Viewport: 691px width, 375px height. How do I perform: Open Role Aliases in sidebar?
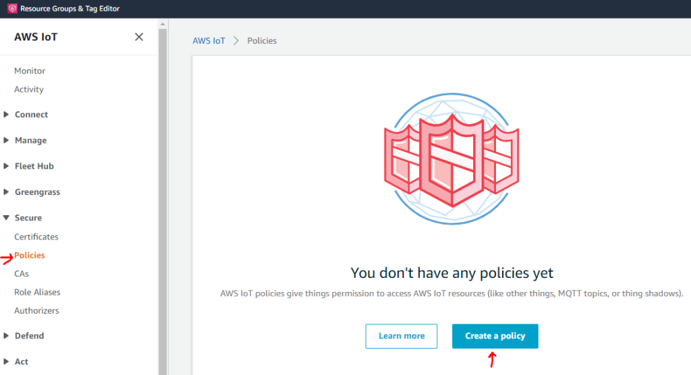pyautogui.click(x=37, y=292)
